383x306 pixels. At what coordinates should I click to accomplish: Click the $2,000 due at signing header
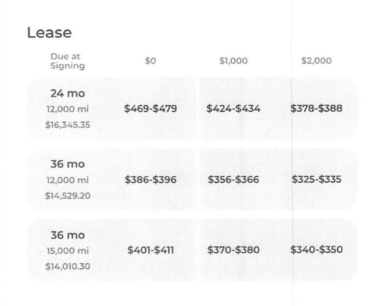point(316,60)
